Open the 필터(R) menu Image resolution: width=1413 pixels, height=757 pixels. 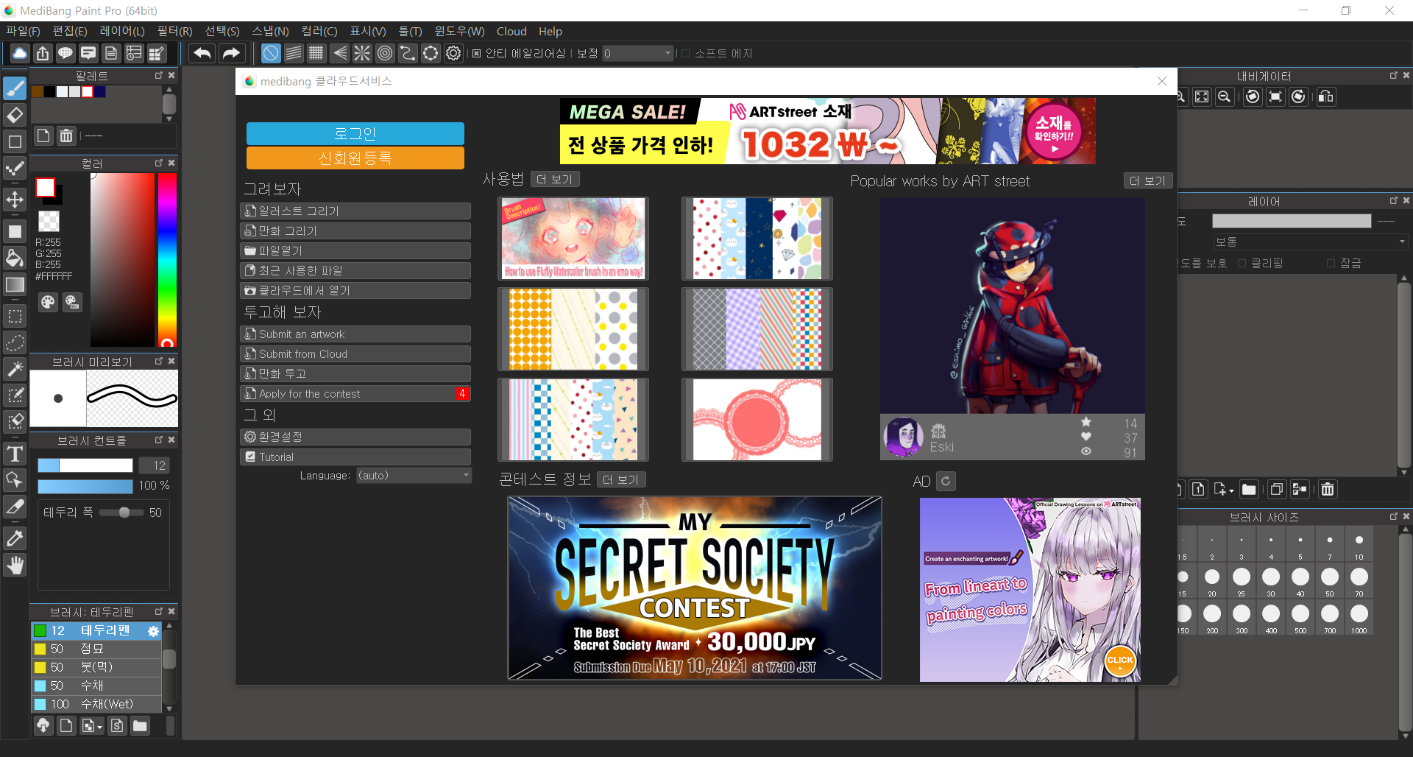174,31
